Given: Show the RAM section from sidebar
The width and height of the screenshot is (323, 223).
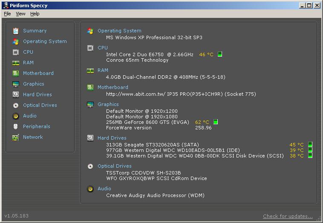Looking at the screenshot, I should [x=28, y=63].
